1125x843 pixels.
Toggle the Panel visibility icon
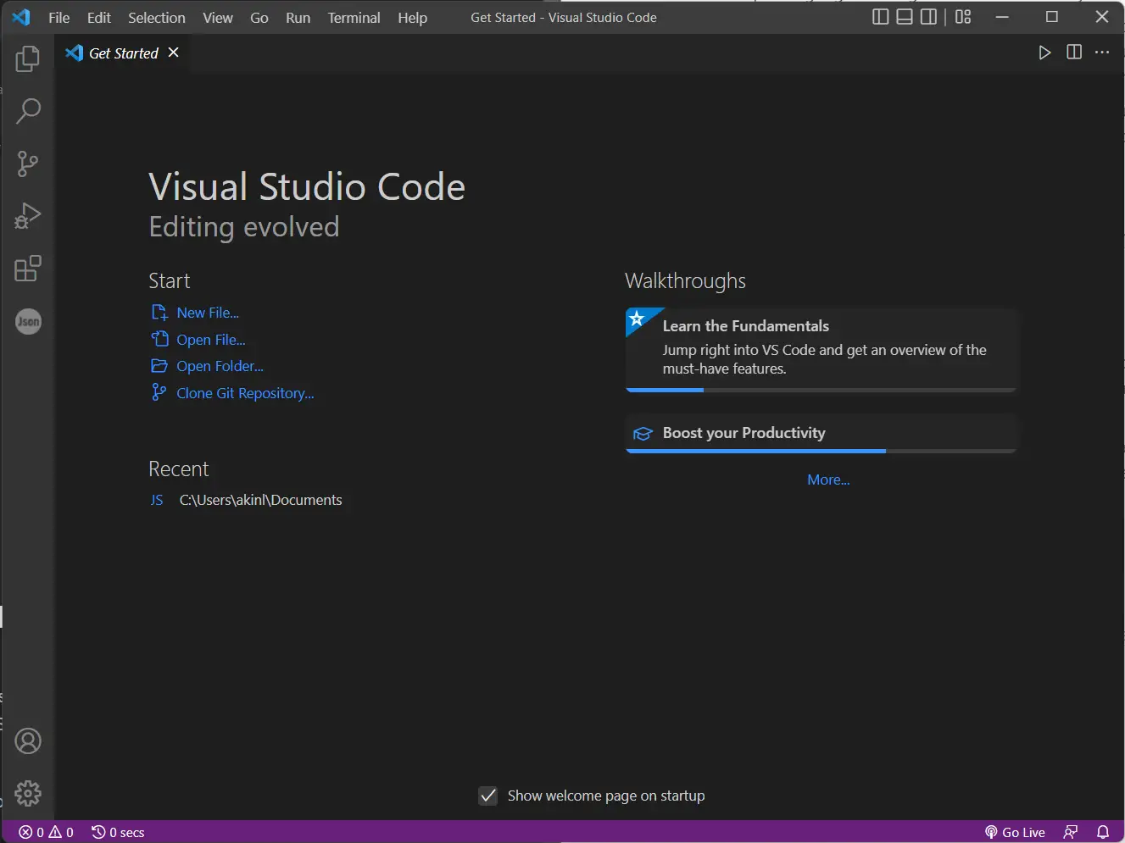[x=905, y=16]
